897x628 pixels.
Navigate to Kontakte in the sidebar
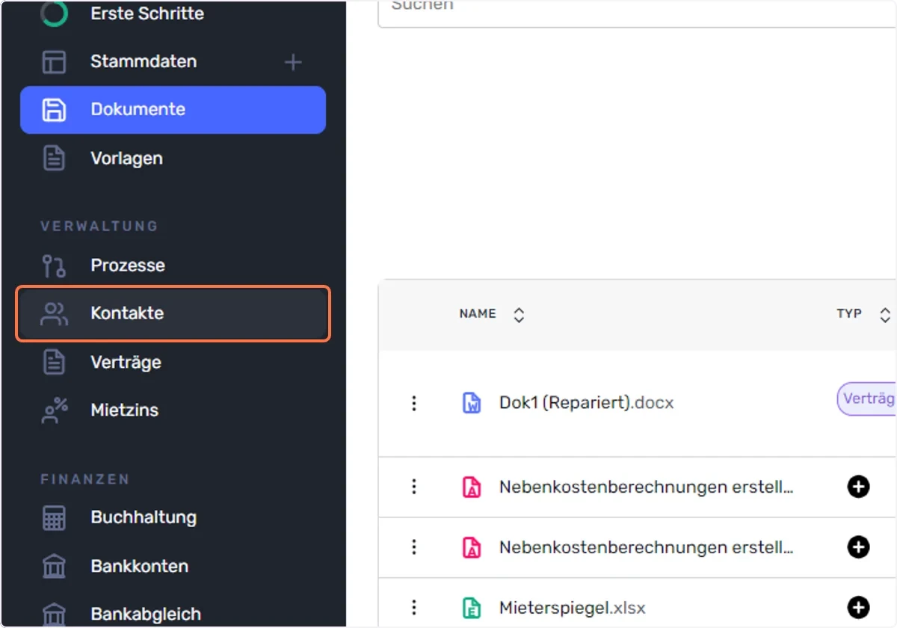point(173,313)
